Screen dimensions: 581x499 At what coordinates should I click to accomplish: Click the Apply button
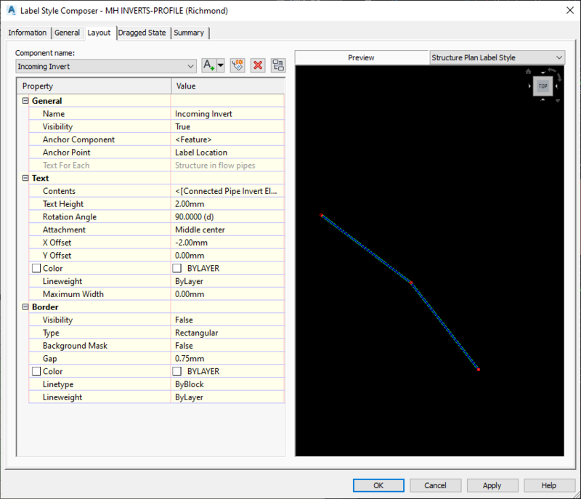coord(492,485)
